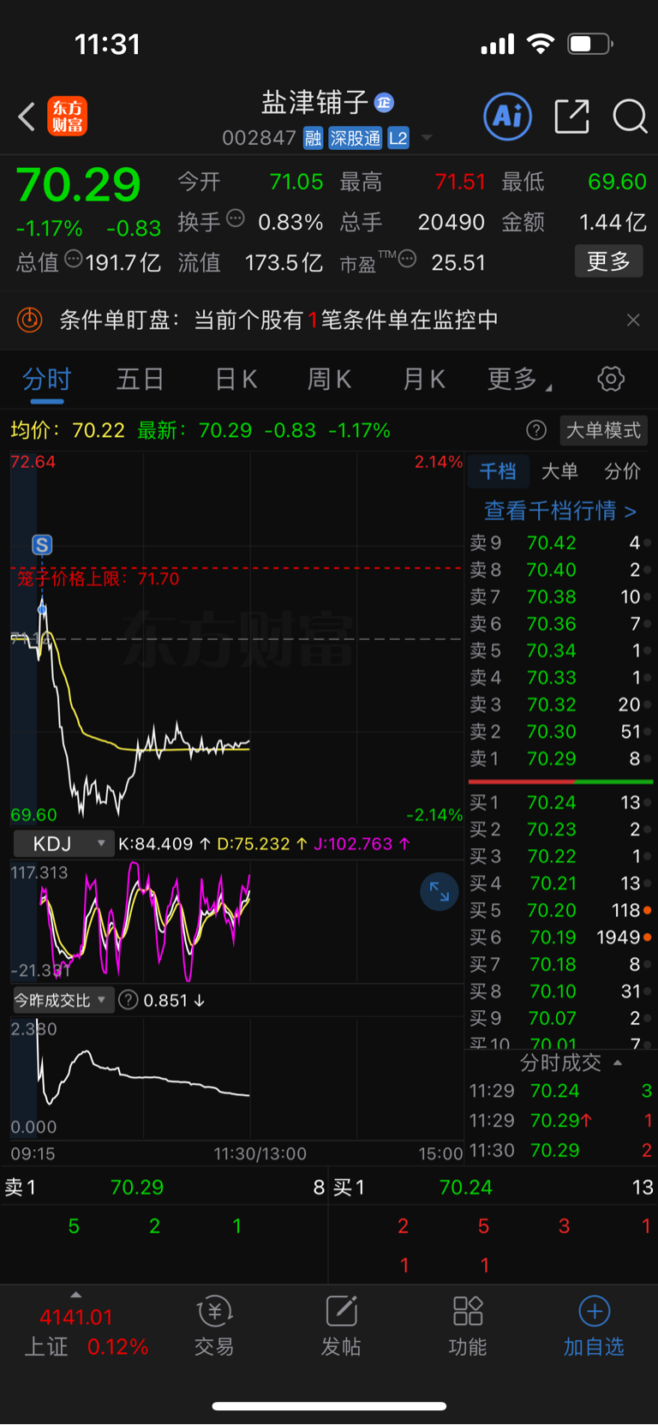The height and width of the screenshot is (1425, 658).
Task: Tap the S signal marker on chart
Action: [x=42, y=544]
